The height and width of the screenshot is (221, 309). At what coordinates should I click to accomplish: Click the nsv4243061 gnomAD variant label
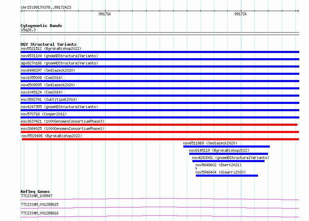[x=230, y=158]
